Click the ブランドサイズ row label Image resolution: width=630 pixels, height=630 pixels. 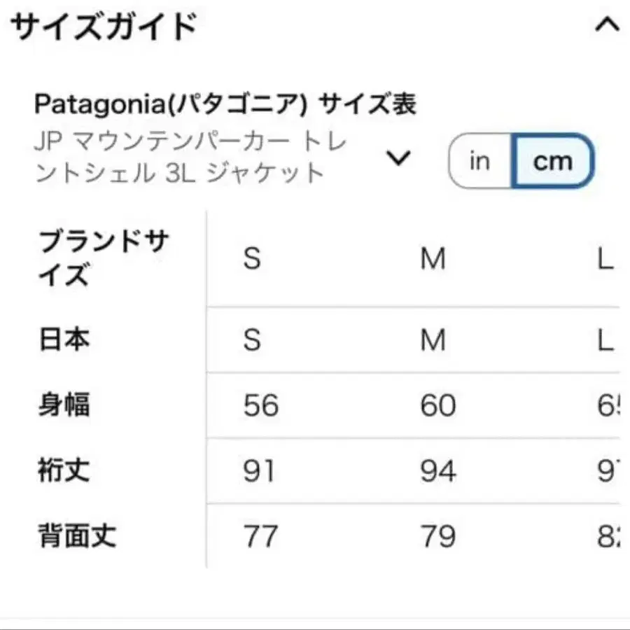point(101,259)
